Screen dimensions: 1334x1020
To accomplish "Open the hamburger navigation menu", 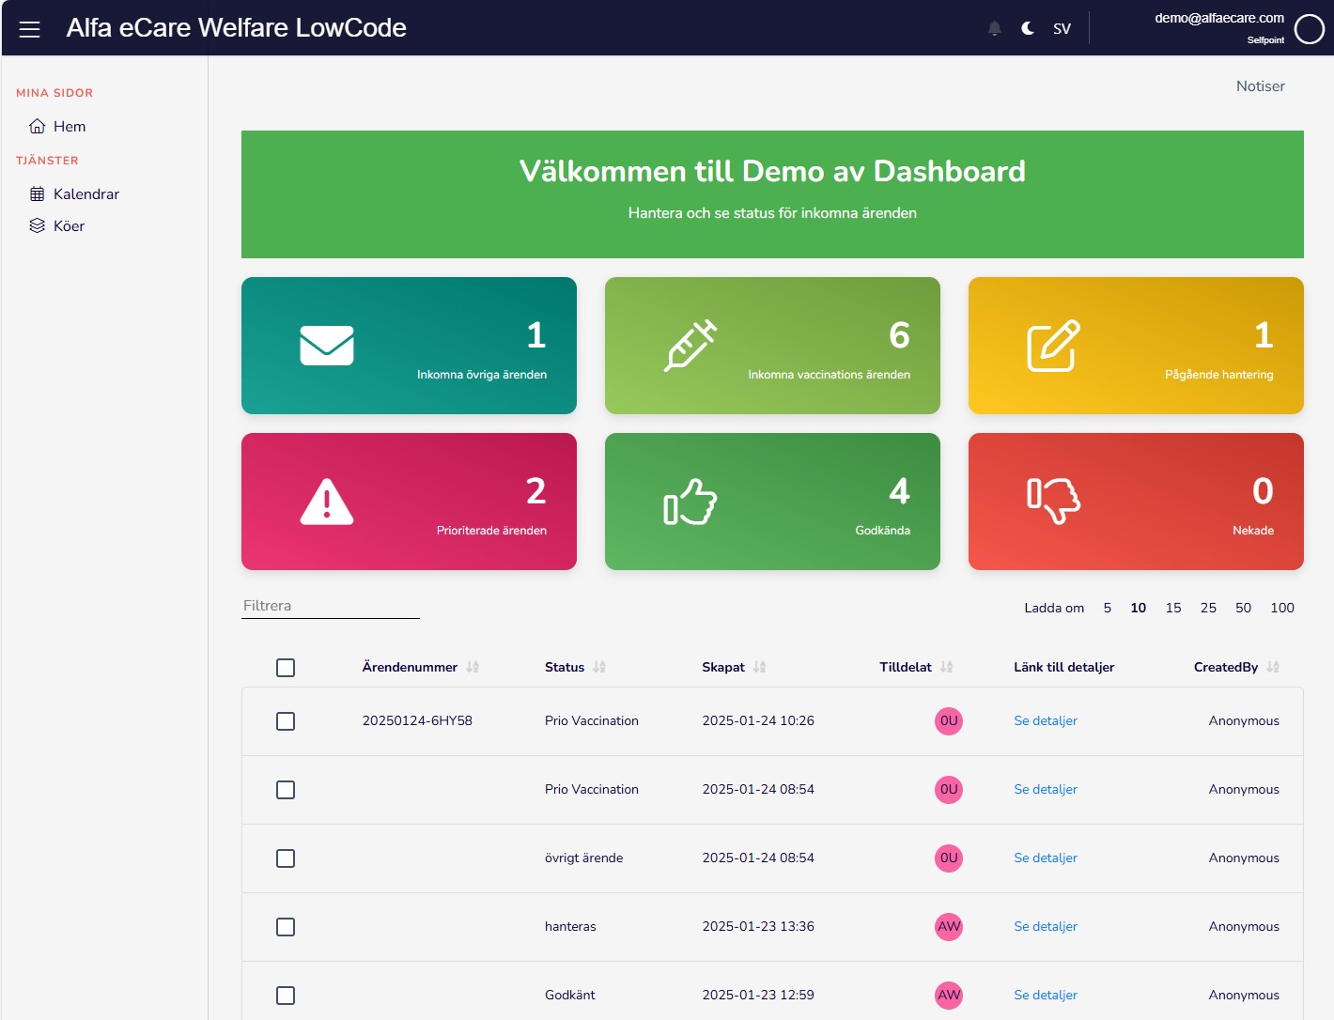I will click(29, 29).
